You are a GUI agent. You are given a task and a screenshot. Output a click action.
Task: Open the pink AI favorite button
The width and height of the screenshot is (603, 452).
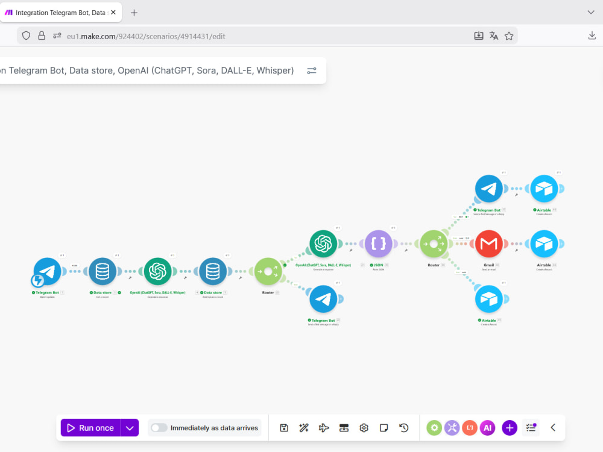487,428
